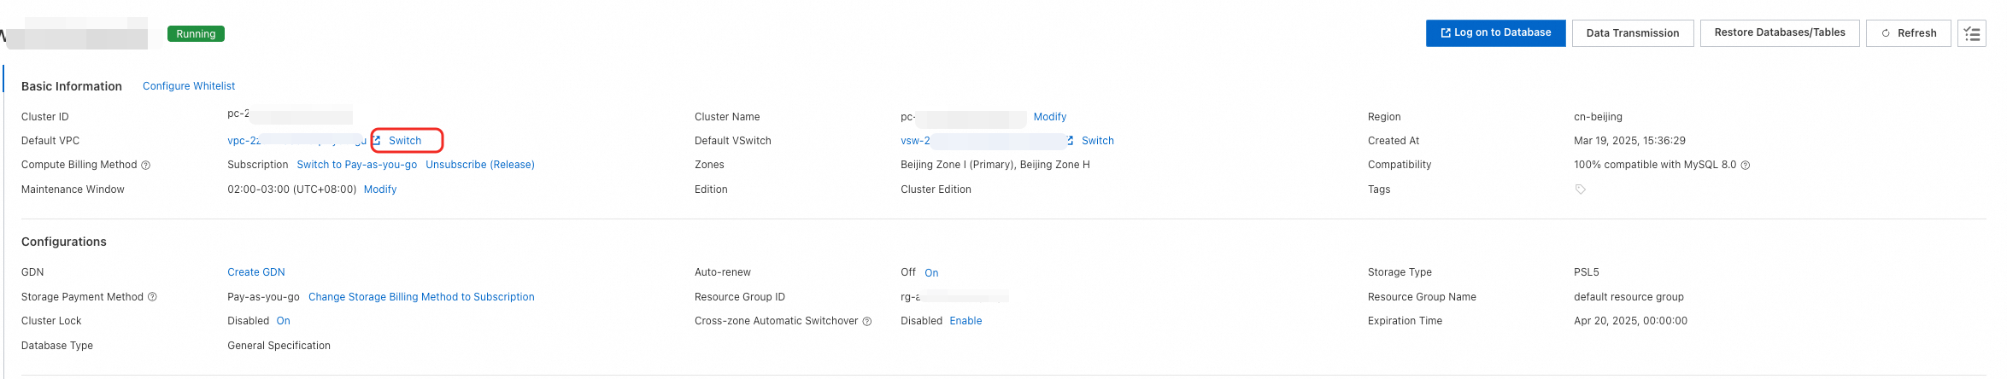Screen dimensions: 2007x379
Task: Open the Default VSwitch external link icon
Action: [1071, 141]
